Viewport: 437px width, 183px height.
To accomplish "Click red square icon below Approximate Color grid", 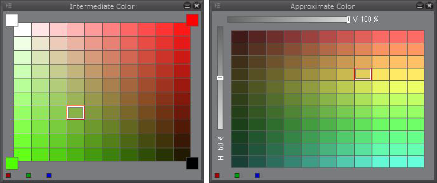I will [x=217, y=175].
